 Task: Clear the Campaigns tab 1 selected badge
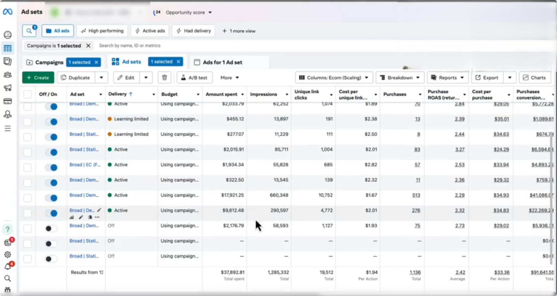[96, 62]
